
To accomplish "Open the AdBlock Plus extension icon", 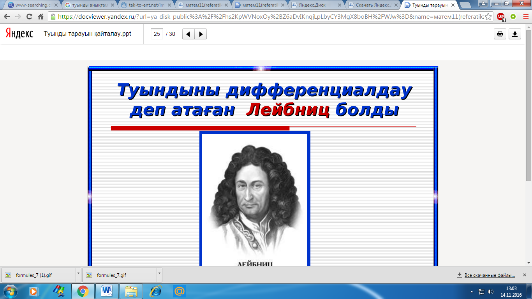I will [x=501, y=17].
